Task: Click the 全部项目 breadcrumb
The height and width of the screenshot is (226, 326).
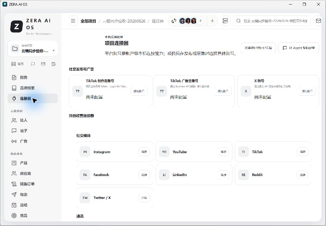Action: tap(88, 21)
